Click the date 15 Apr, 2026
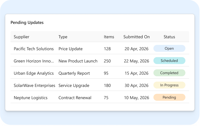 [x=136, y=73]
